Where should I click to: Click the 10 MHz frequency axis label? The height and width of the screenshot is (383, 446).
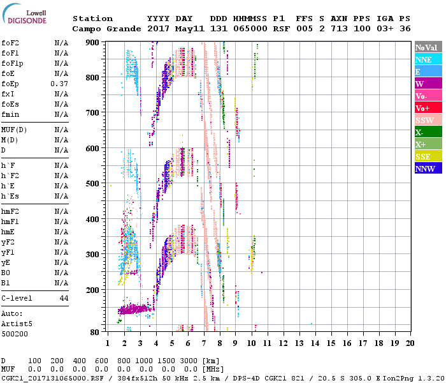(252, 343)
